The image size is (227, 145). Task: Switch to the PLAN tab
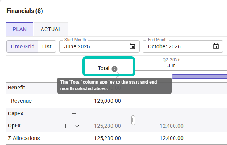point(19,29)
